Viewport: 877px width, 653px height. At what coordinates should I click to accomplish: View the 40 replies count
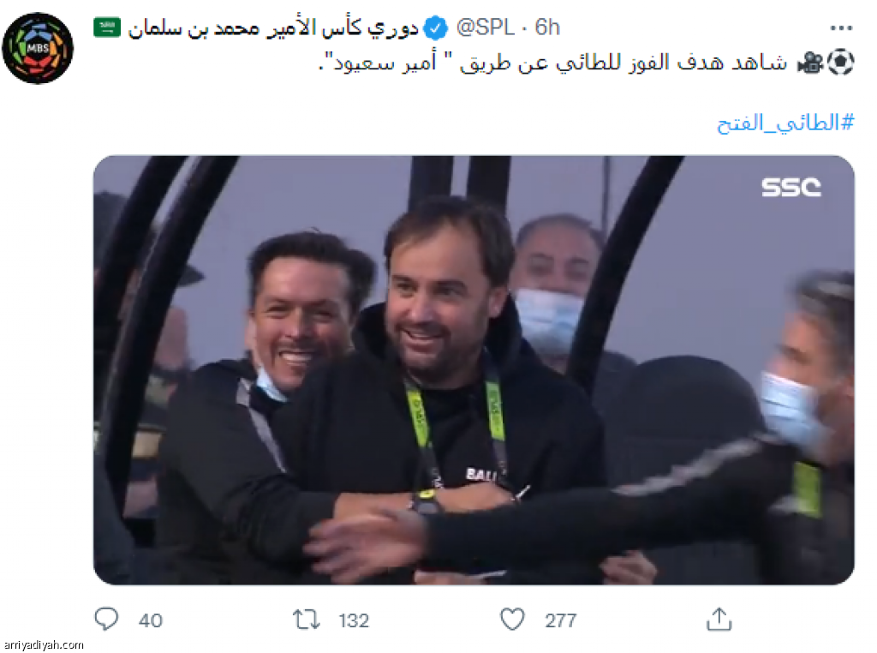pos(151,620)
